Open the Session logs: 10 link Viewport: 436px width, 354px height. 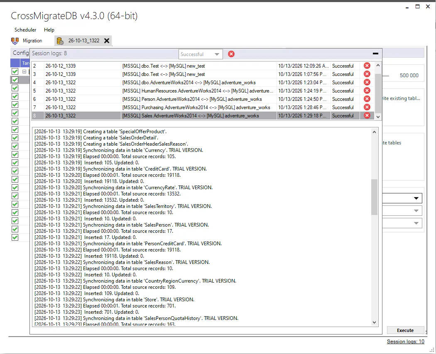click(x=405, y=342)
